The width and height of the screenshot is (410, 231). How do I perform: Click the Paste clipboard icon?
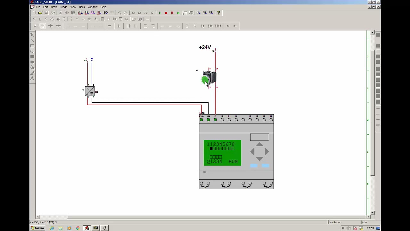point(73,13)
